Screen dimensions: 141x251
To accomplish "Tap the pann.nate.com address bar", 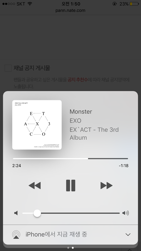I will [x=70, y=11].
